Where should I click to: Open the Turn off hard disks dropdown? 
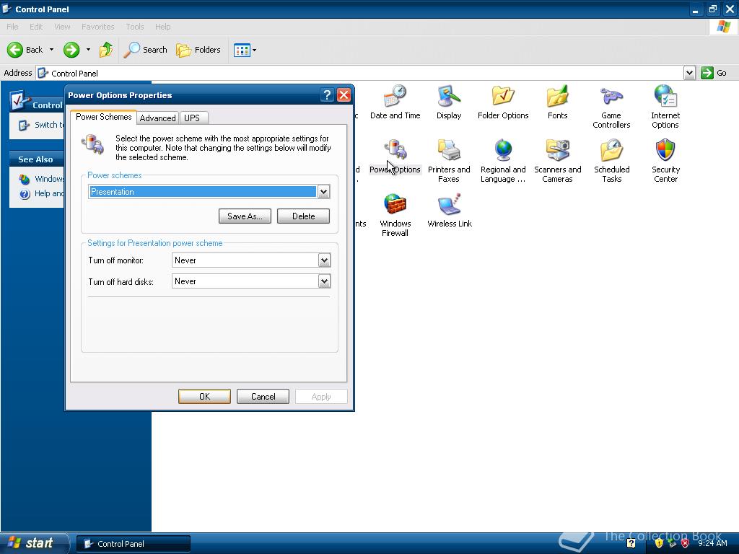(x=324, y=281)
